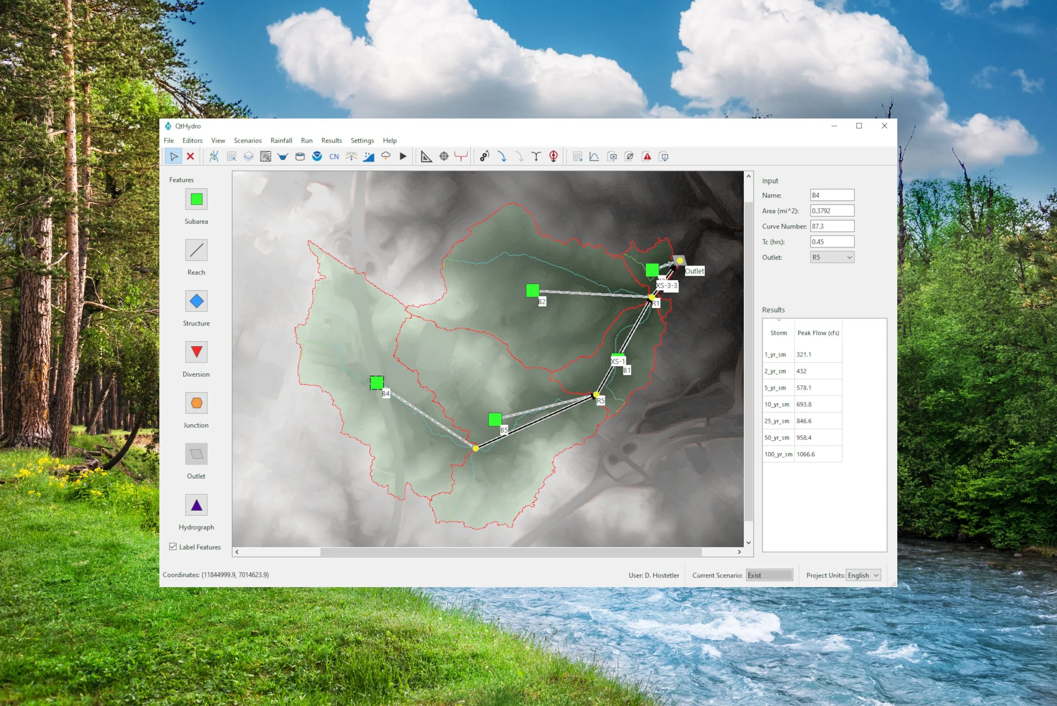Click the Curve Number input field
This screenshot has width=1057, height=706.
[832, 226]
